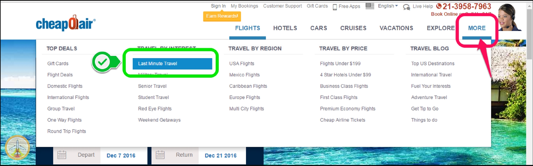Go to the CRUISES tab
The image size is (533, 166).
(353, 28)
